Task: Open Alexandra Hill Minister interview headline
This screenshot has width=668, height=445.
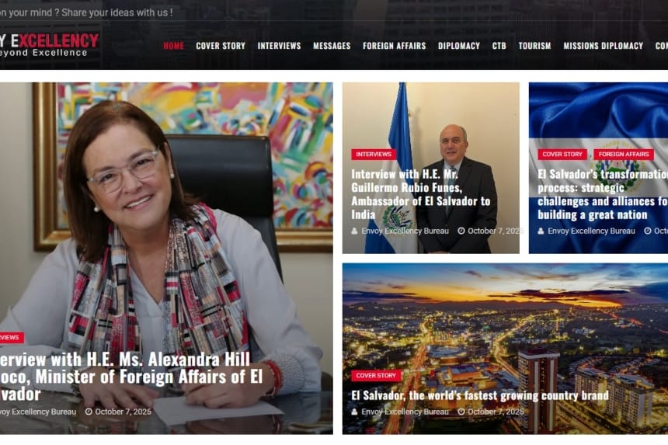Action: pyautogui.click(x=131, y=377)
